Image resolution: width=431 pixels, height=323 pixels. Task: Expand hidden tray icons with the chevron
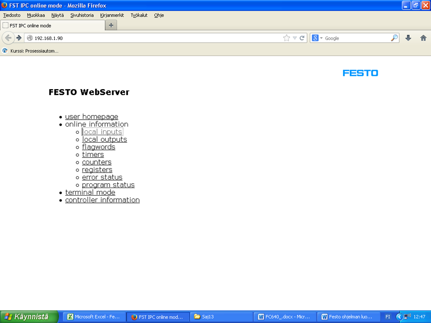399,317
